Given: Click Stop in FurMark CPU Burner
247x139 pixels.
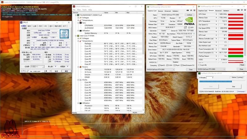Looking at the screenshot, I should tap(233, 87).
